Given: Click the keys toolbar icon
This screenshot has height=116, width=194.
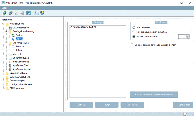Looking at the screenshot, I should tap(22, 13).
